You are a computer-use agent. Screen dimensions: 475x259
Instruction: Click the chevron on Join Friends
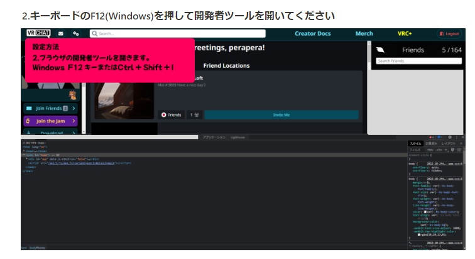pyautogui.click(x=74, y=108)
